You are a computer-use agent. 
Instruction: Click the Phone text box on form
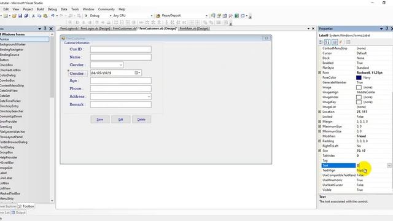[x=121, y=88]
